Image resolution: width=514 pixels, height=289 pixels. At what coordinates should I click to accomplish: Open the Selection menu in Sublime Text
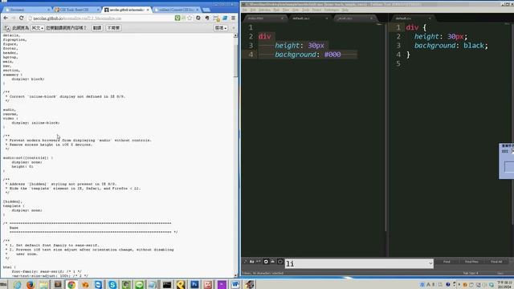(x=264, y=10)
